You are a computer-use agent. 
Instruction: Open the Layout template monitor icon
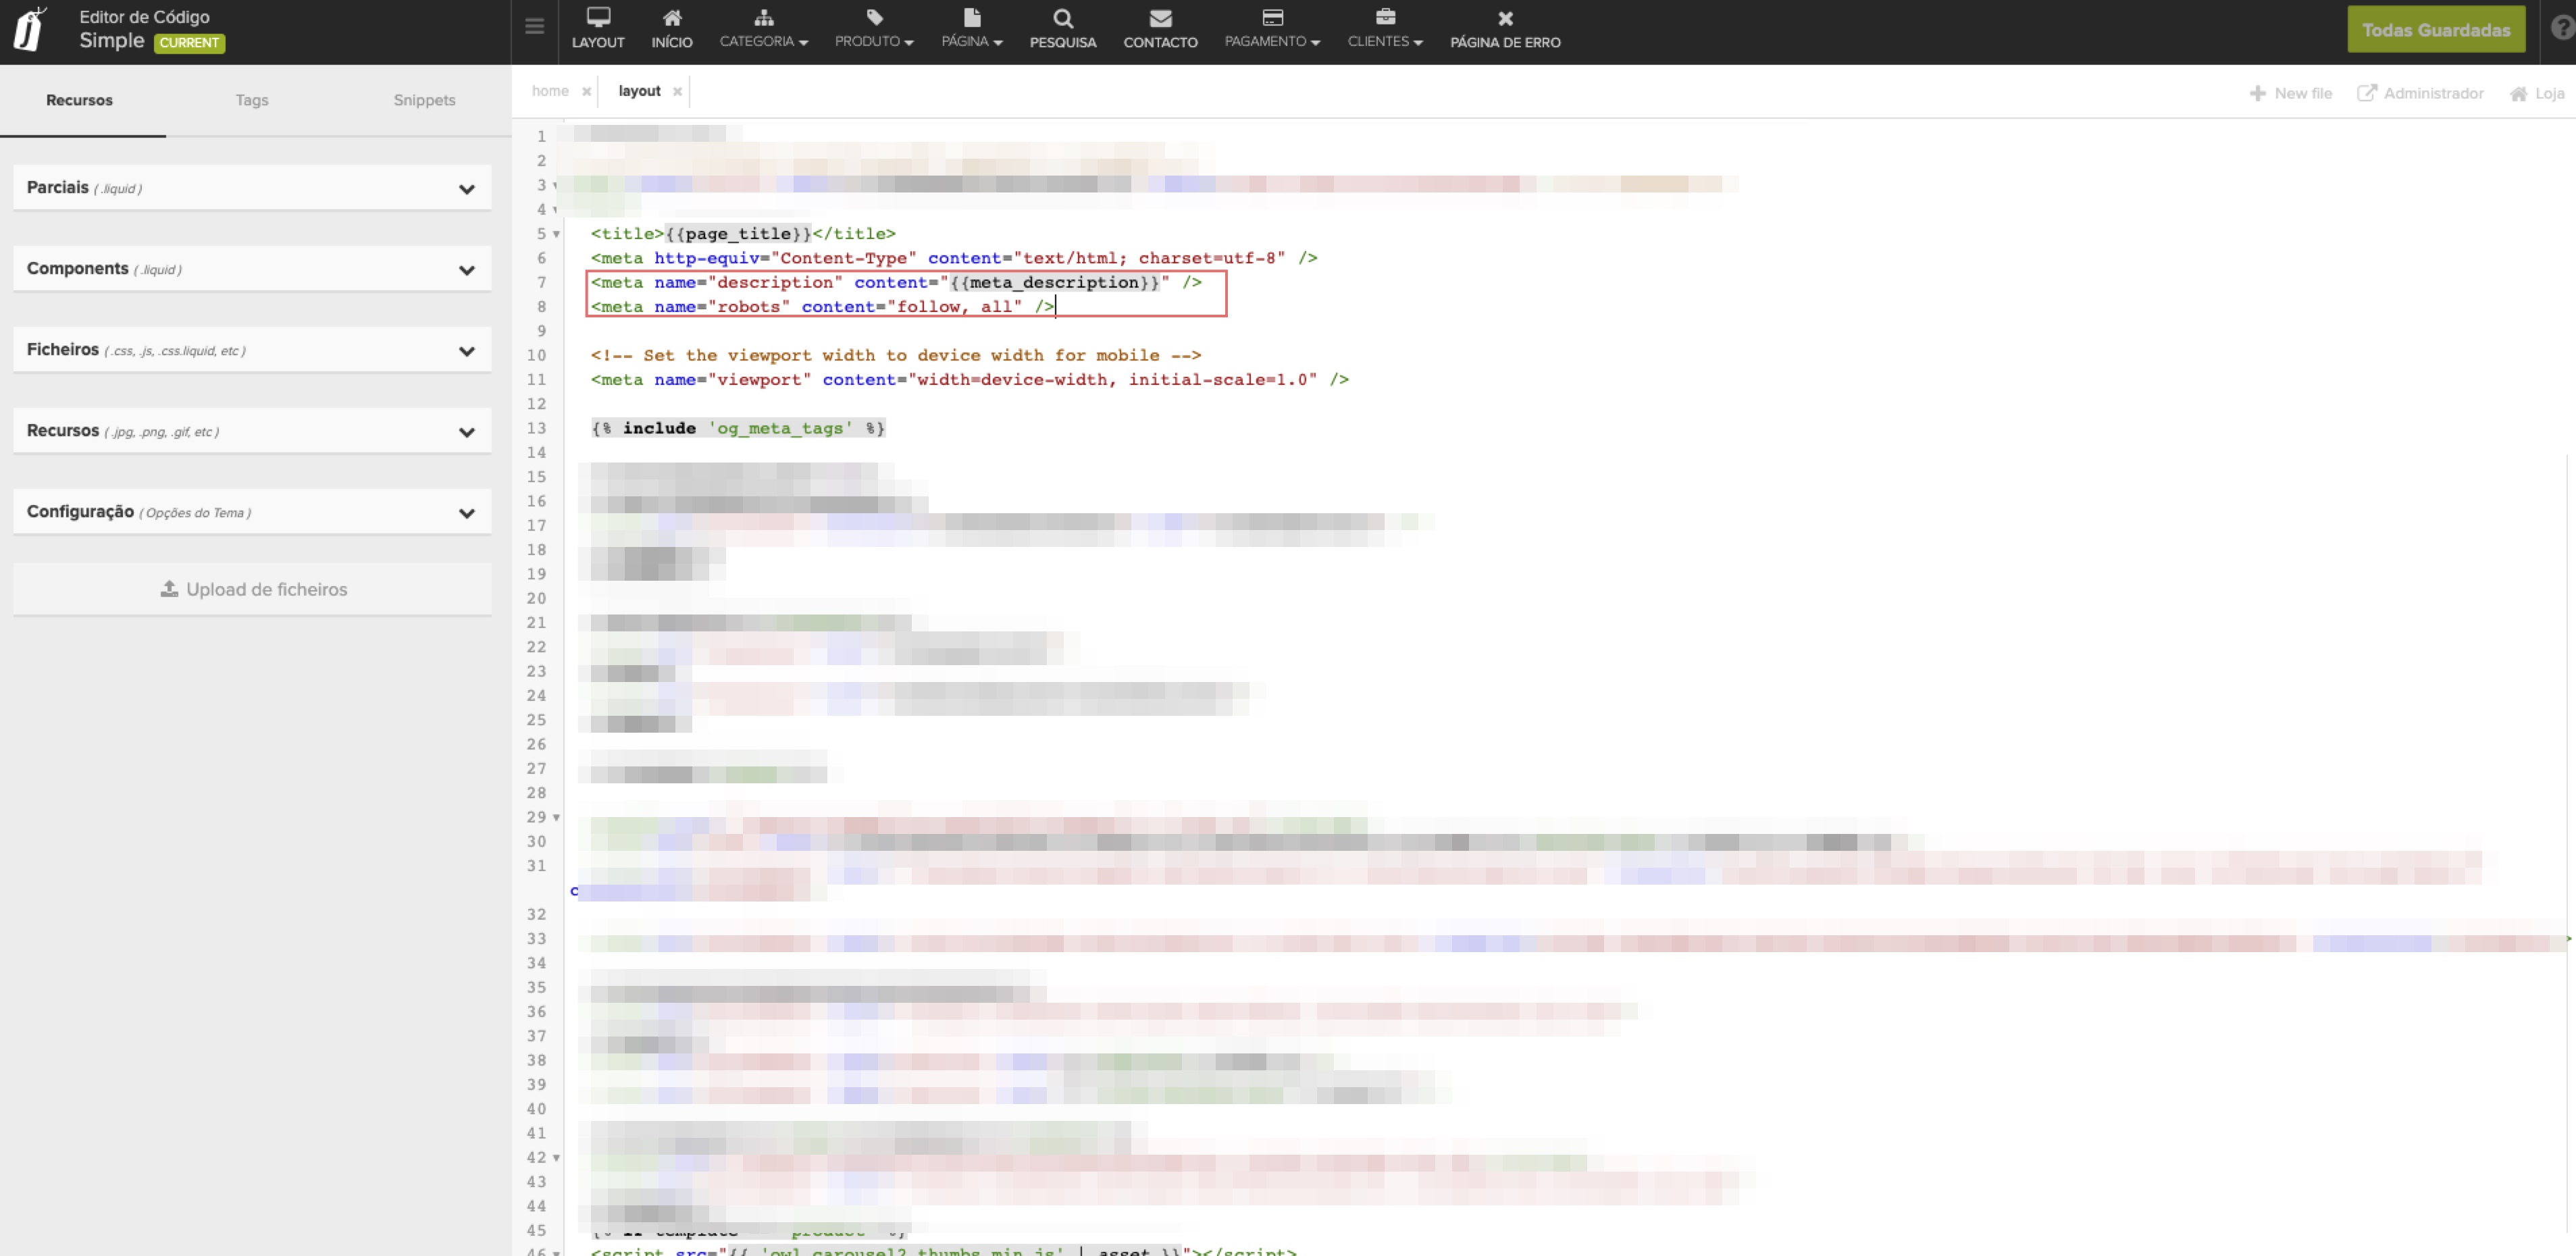point(598,17)
